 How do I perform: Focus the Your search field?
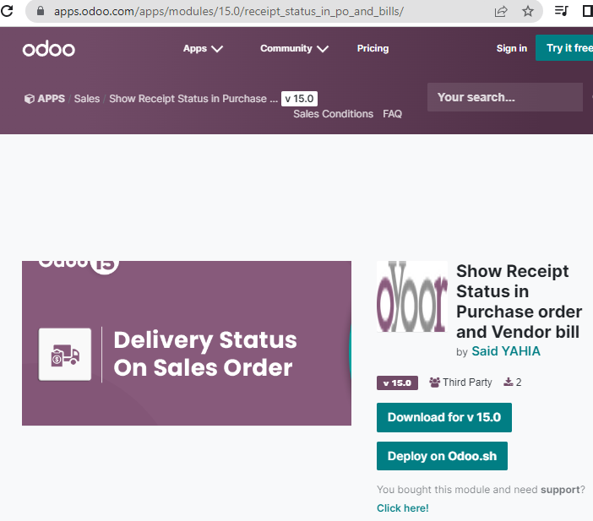[505, 97]
